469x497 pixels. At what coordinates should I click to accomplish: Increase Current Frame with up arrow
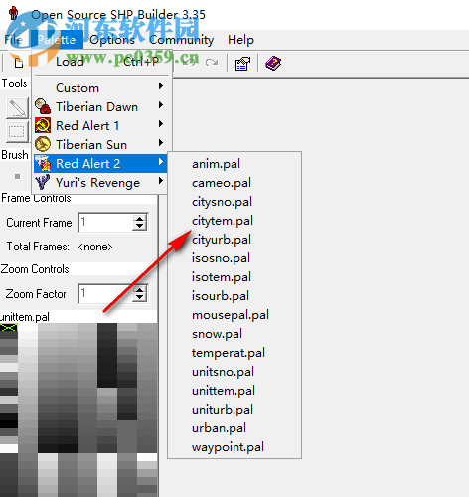[x=140, y=219]
